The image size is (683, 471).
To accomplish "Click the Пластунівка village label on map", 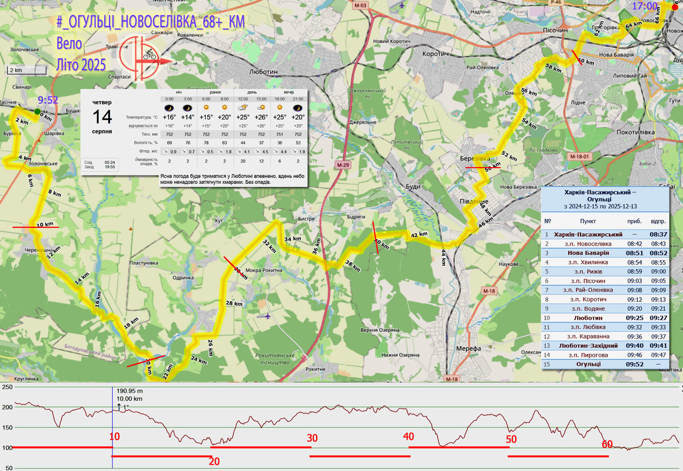I will [144, 263].
